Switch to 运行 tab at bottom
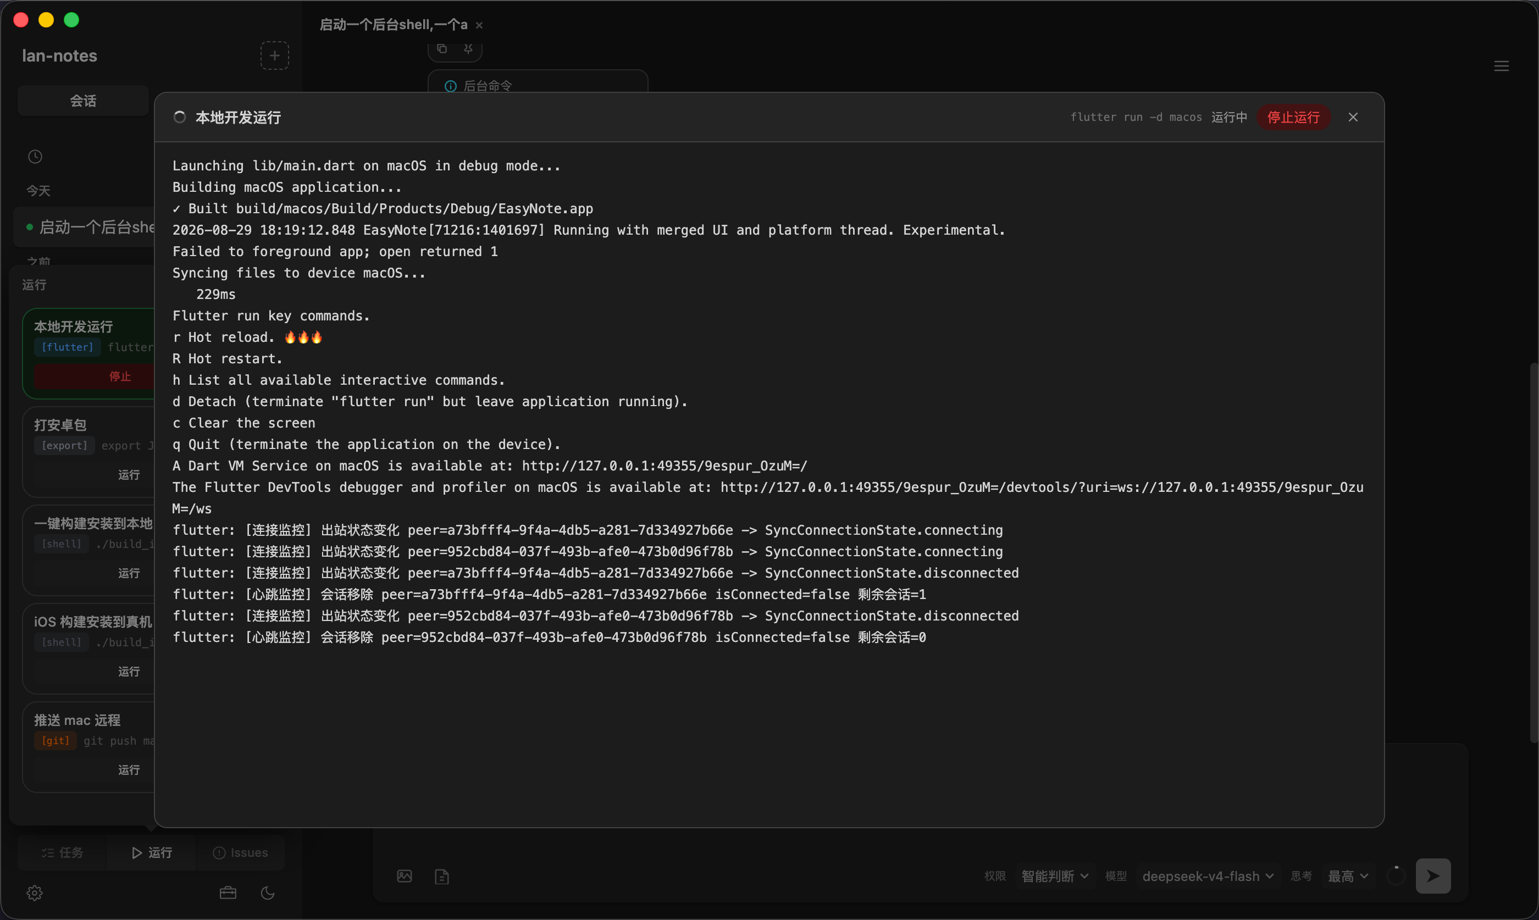Image resolution: width=1539 pixels, height=920 pixels. pos(151,852)
